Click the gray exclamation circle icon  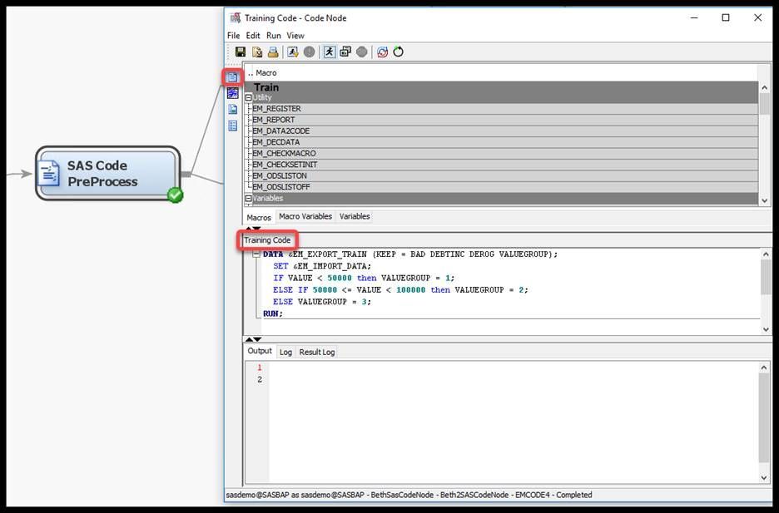tap(309, 52)
